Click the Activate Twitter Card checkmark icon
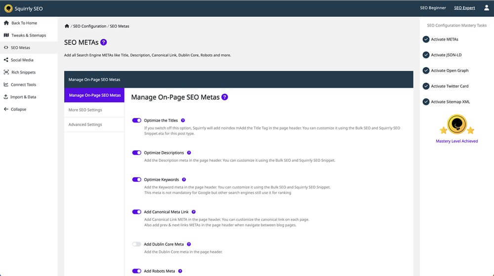The height and width of the screenshot is (276, 494). click(x=426, y=86)
